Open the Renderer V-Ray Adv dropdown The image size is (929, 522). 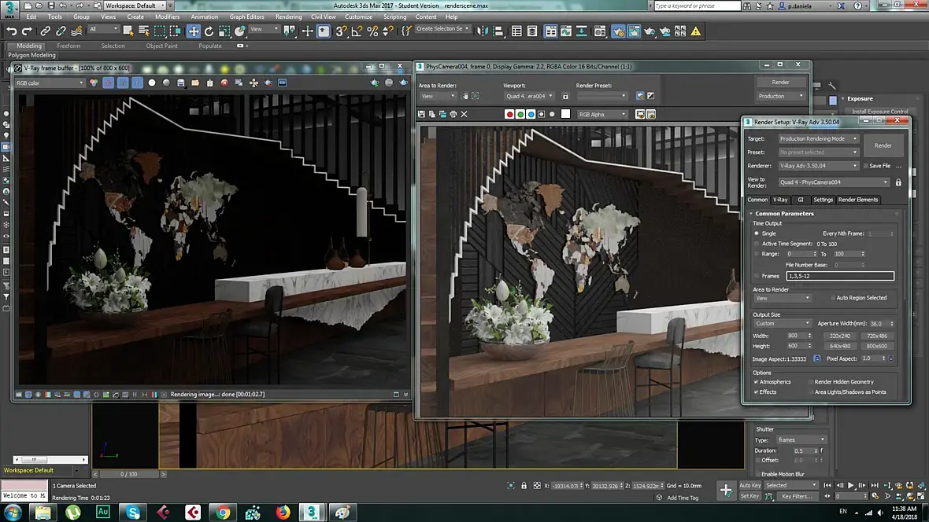pos(819,166)
